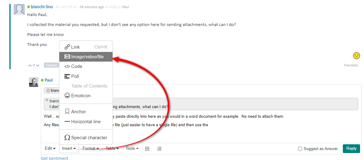Click Paul's profile photo
This screenshot has height=160, width=364.
pos(34,82)
